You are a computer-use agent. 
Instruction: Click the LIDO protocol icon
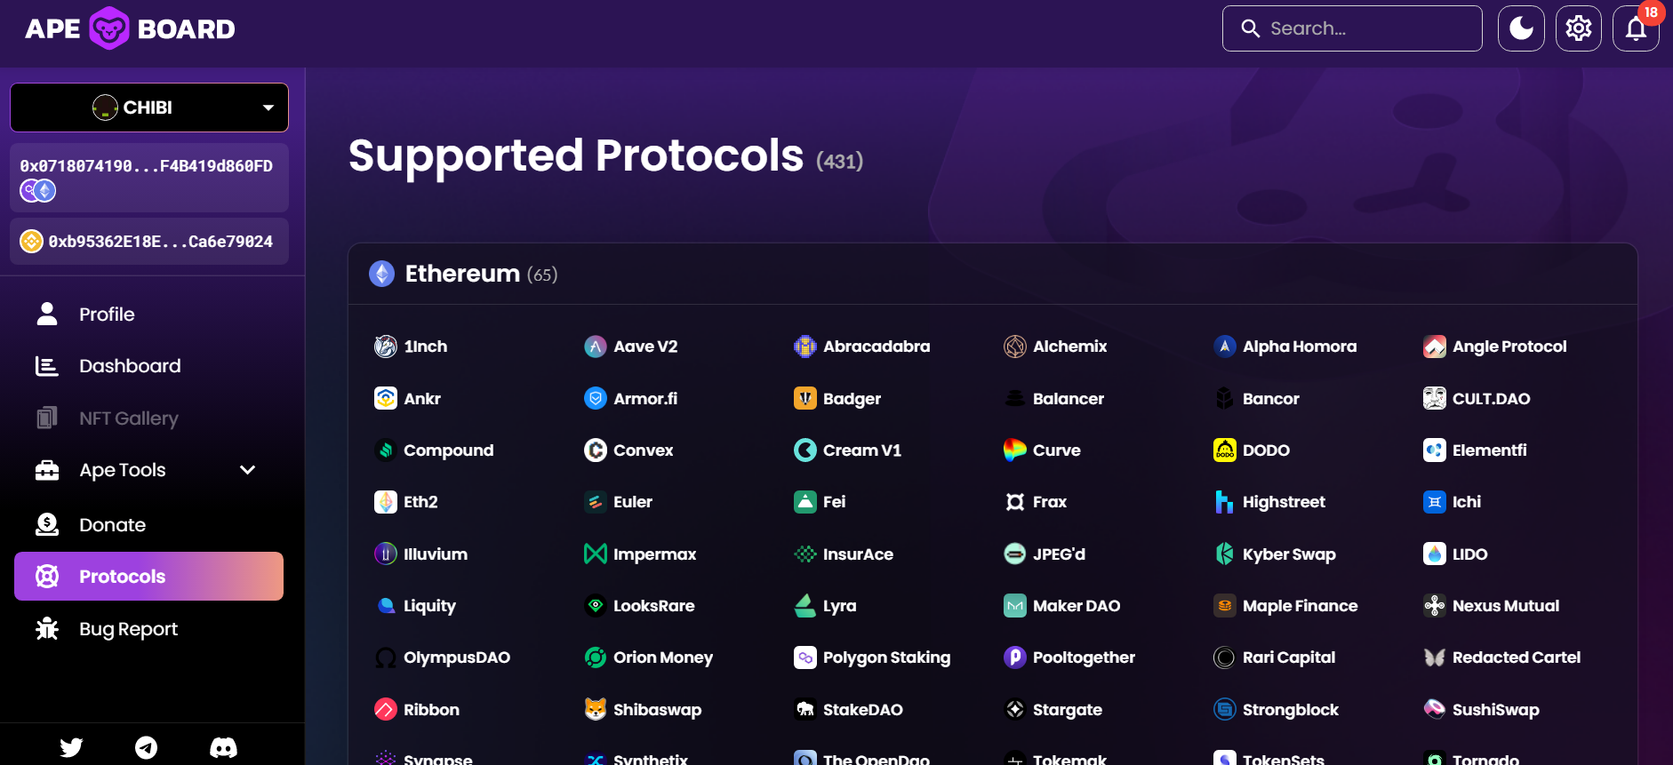pos(1435,554)
